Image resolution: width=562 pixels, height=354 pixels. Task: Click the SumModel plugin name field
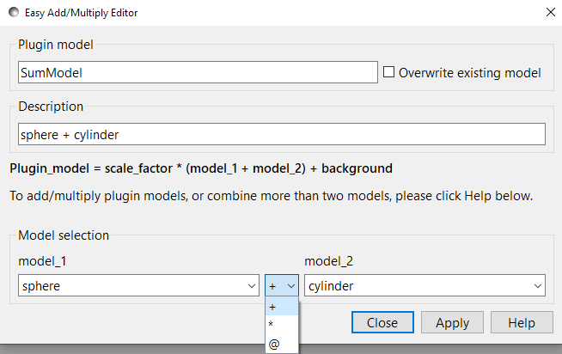[x=198, y=73]
